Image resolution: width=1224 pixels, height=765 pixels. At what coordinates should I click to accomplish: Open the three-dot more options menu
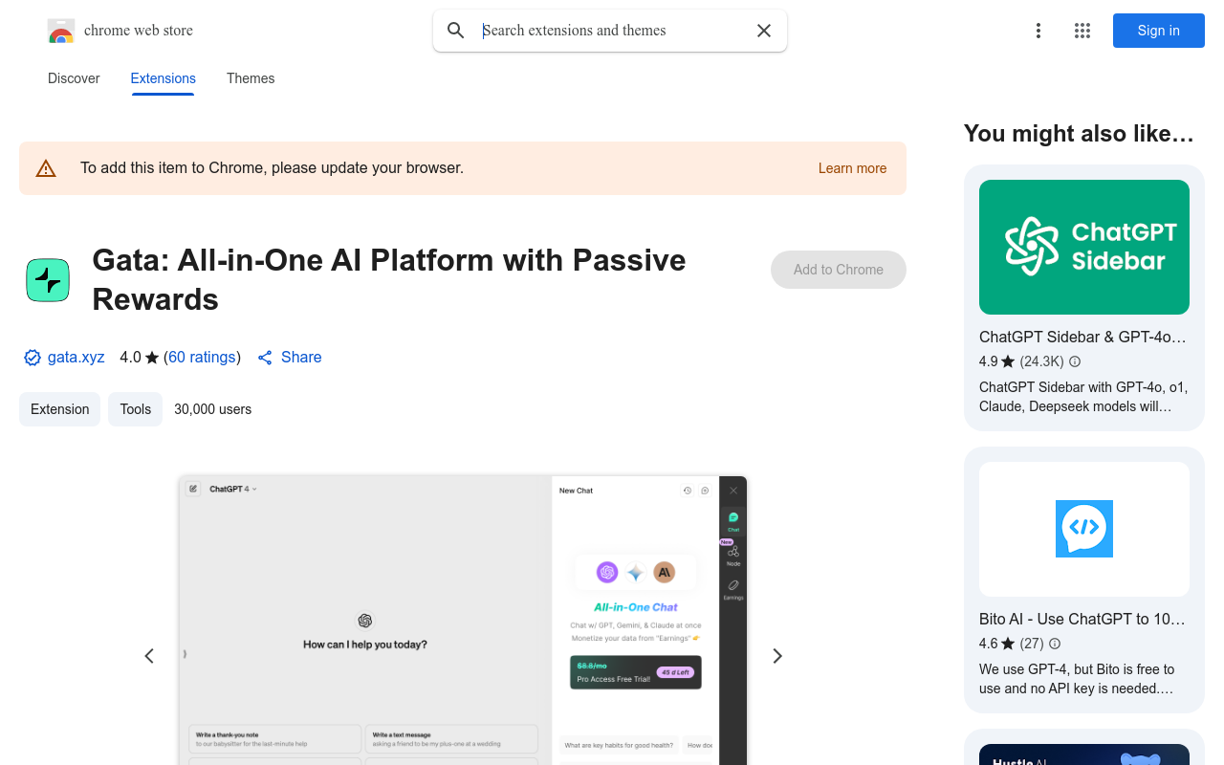[x=1038, y=31]
